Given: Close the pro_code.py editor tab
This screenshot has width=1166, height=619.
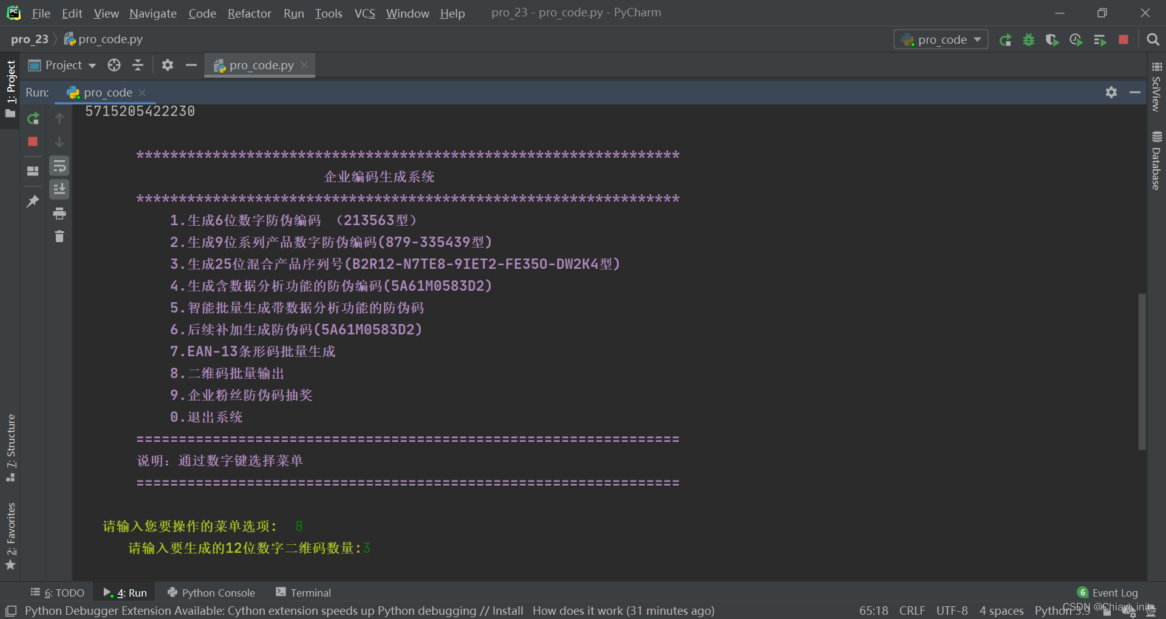Looking at the screenshot, I should [x=304, y=65].
